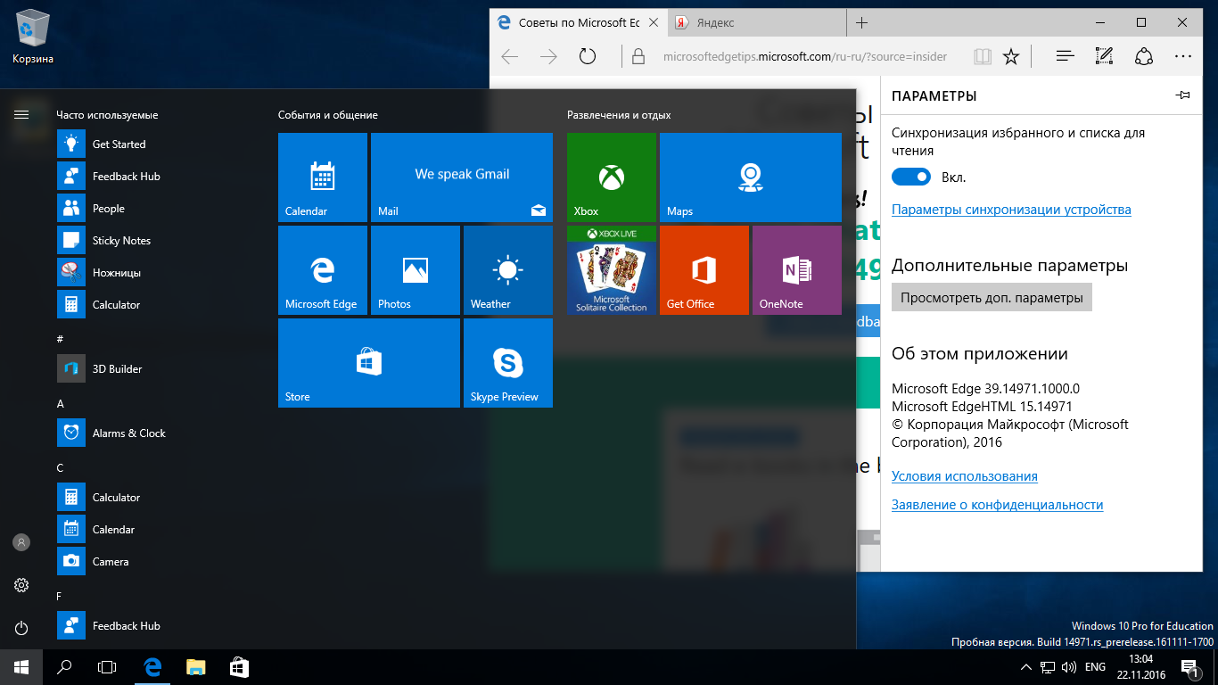Click the События и общение group header
This screenshot has width=1218, height=685.
point(328,115)
